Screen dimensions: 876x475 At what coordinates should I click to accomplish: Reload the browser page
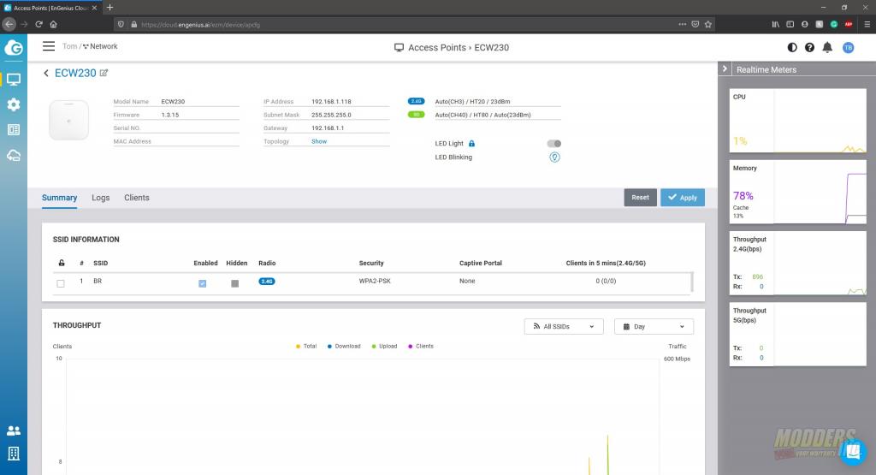pyautogui.click(x=38, y=24)
